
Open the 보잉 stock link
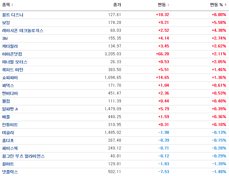point(6,23)
